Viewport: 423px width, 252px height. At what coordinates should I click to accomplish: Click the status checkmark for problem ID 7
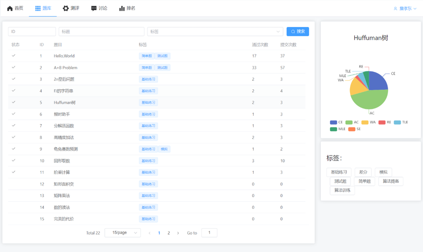click(x=14, y=125)
